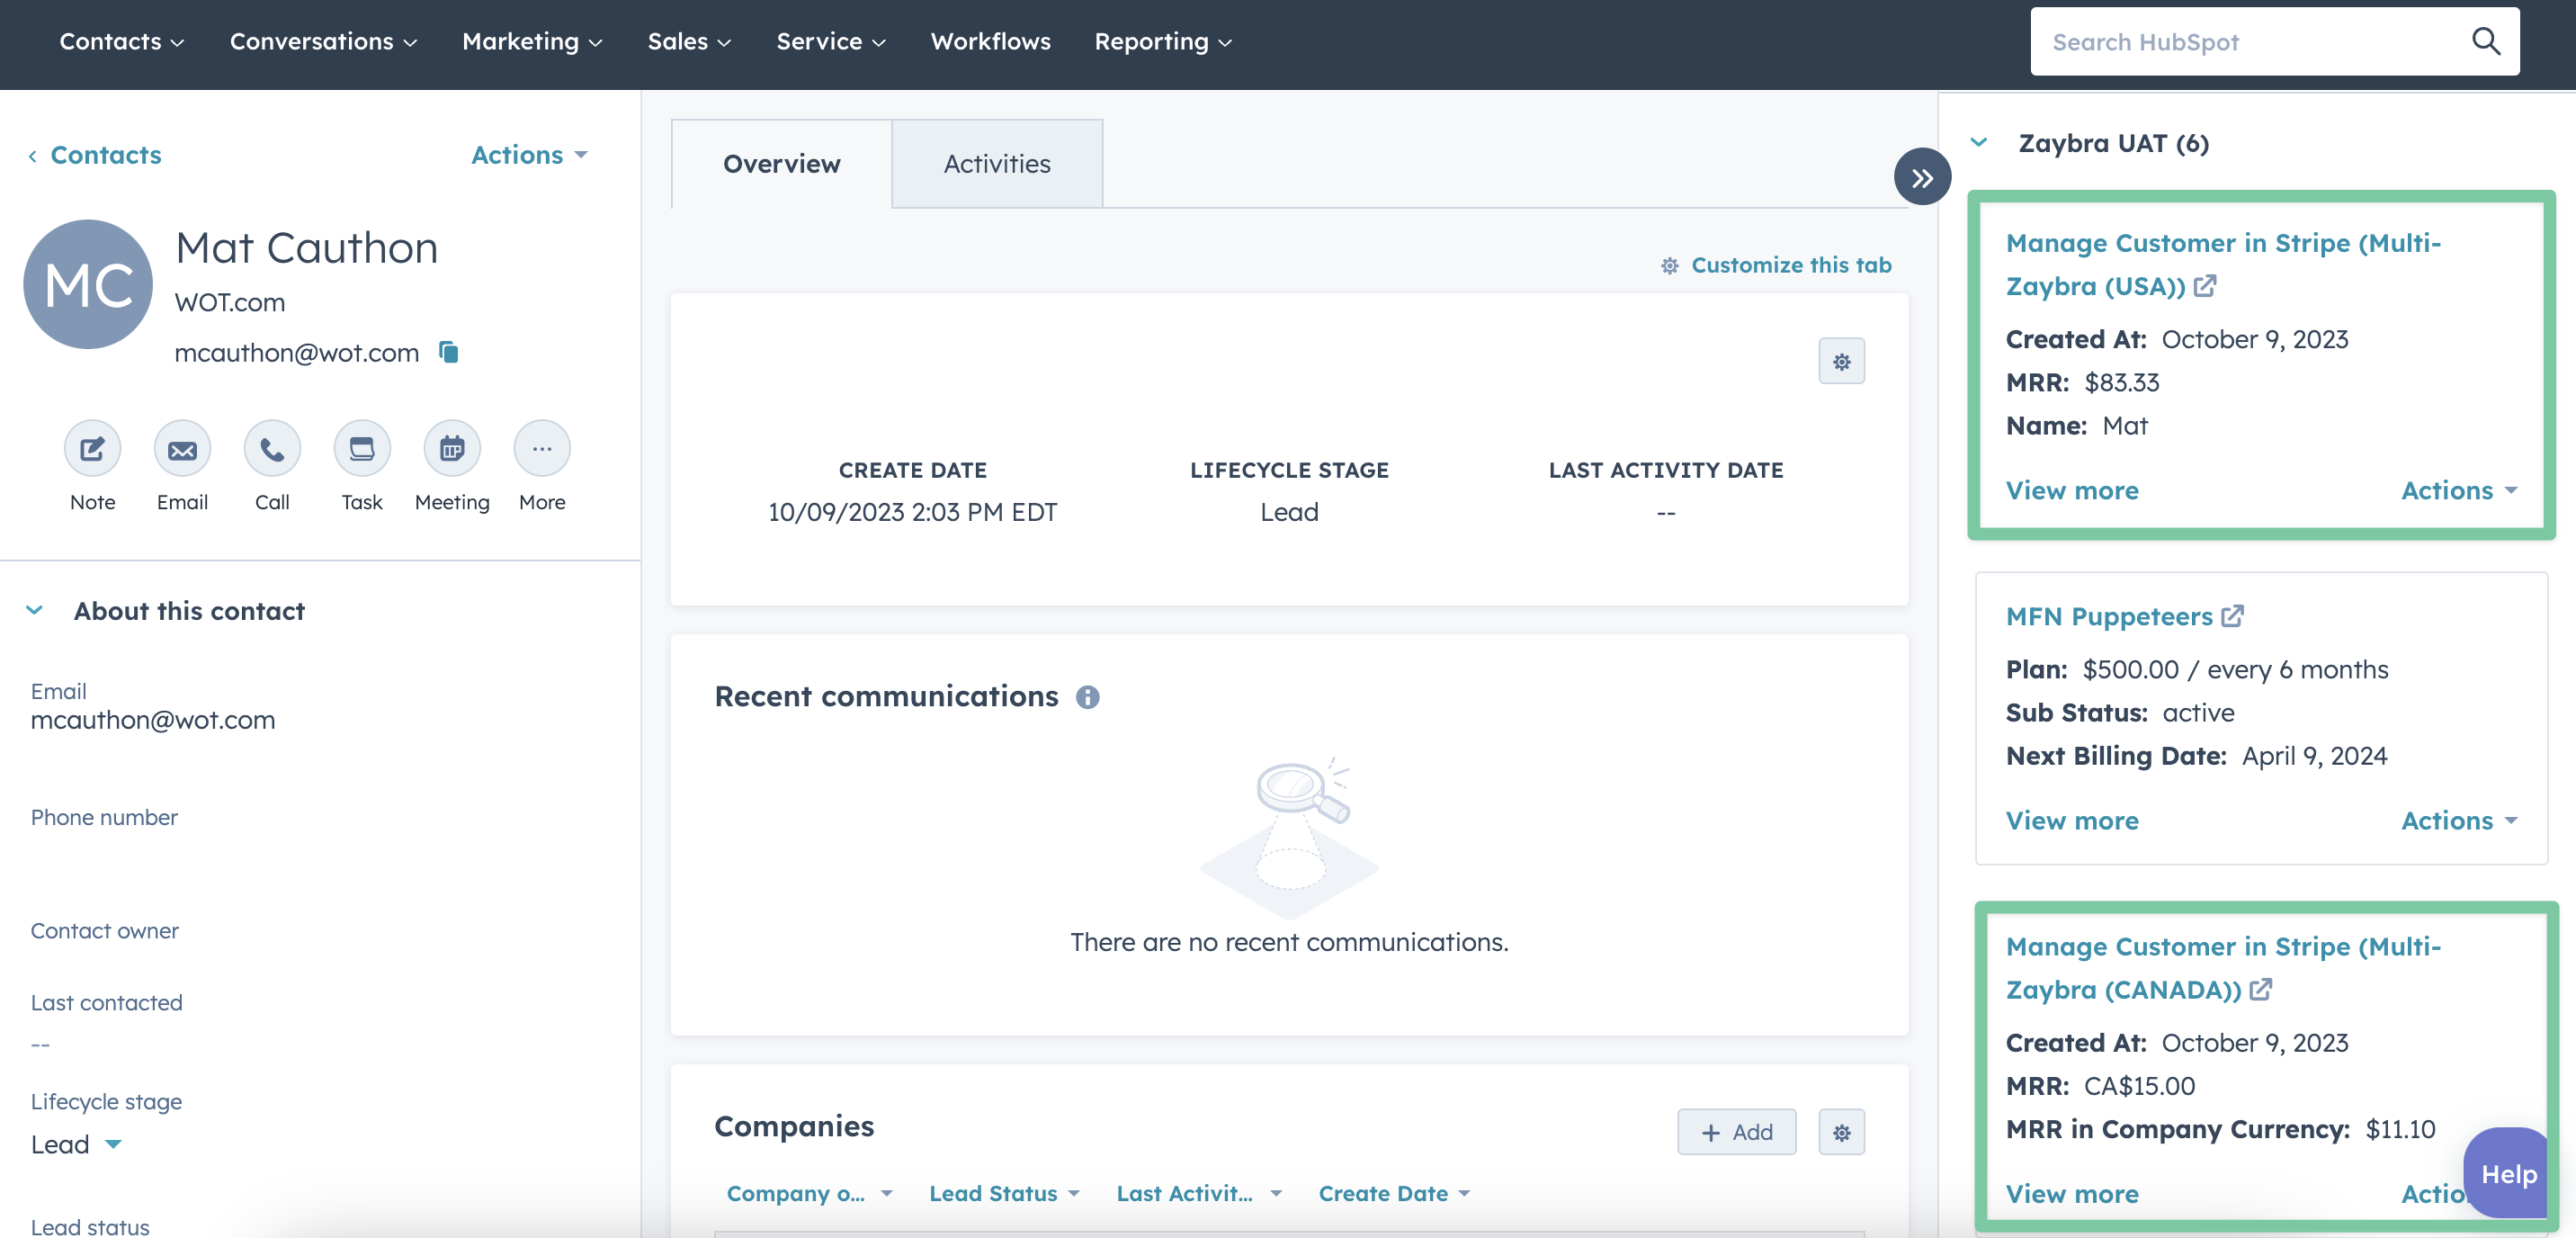This screenshot has height=1238, width=2576.
Task: Open the Sales menu
Action: tap(689, 41)
